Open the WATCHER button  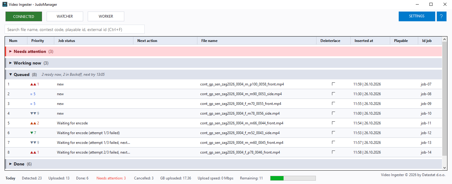click(65, 16)
